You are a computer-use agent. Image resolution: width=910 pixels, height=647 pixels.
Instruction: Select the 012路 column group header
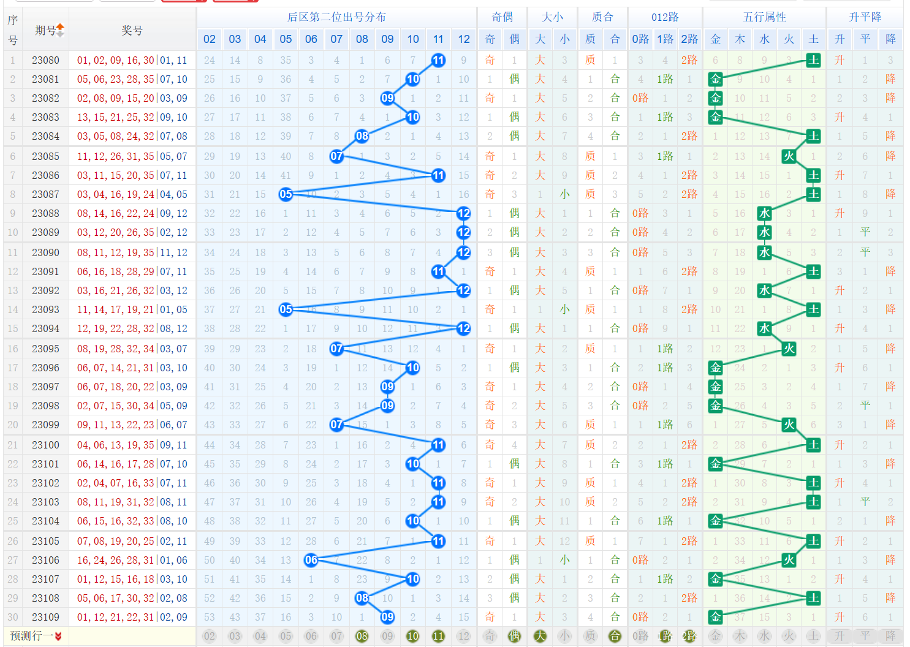tap(665, 17)
